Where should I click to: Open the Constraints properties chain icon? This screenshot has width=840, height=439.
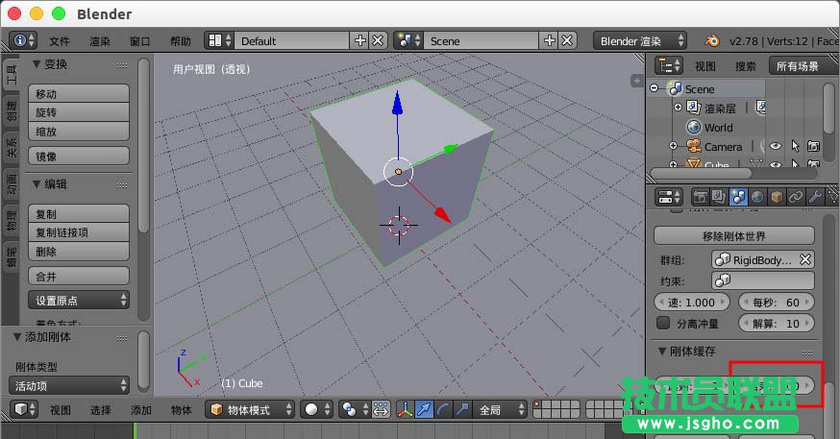click(796, 197)
